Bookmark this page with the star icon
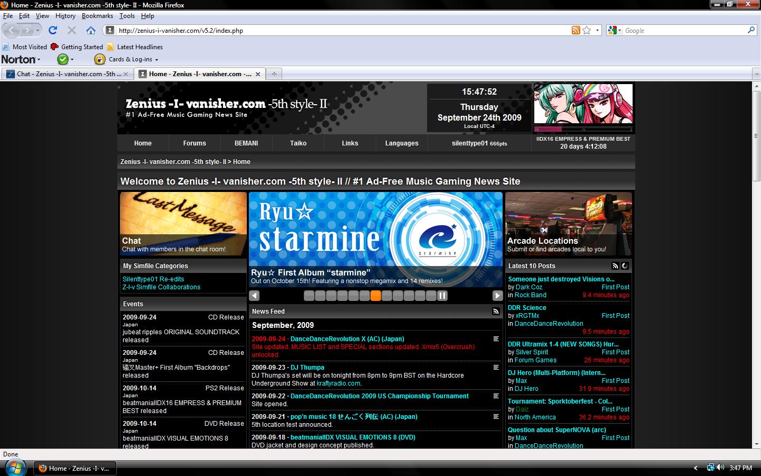 pos(587,31)
